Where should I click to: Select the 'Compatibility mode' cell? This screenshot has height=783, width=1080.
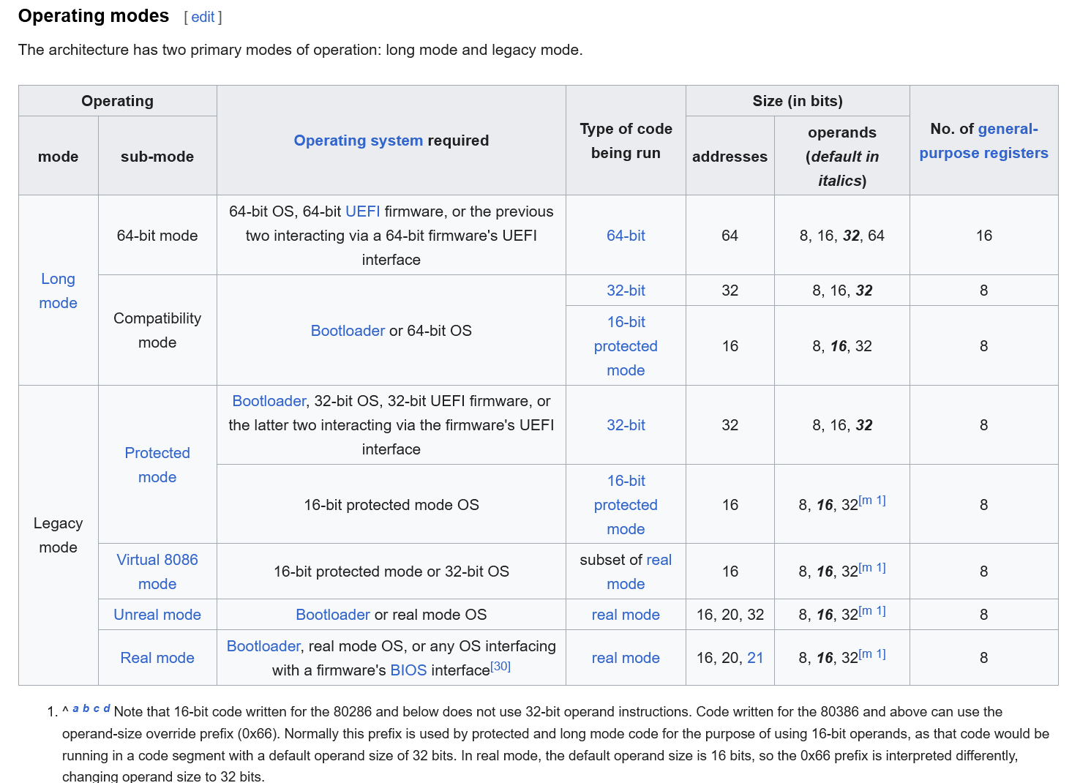[x=157, y=331]
